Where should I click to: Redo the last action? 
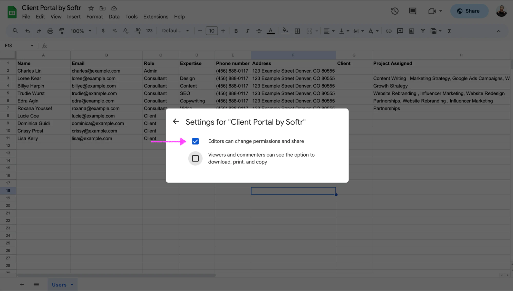click(x=39, y=31)
